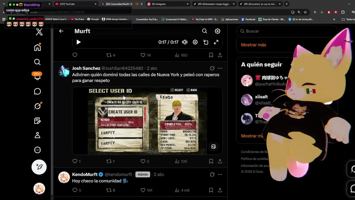This screenshot has height=200, width=355.
Task: Go back with the arrow beside Murft
Action: [x=61, y=31]
